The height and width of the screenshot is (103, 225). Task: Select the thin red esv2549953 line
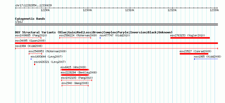pyautogui.click(x=35, y=54)
